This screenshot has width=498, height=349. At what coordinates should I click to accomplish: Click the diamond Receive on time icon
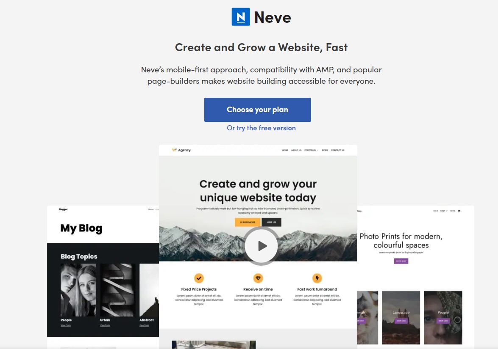tap(258, 278)
